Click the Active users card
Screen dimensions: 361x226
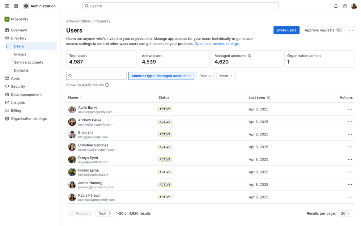(x=174, y=59)
